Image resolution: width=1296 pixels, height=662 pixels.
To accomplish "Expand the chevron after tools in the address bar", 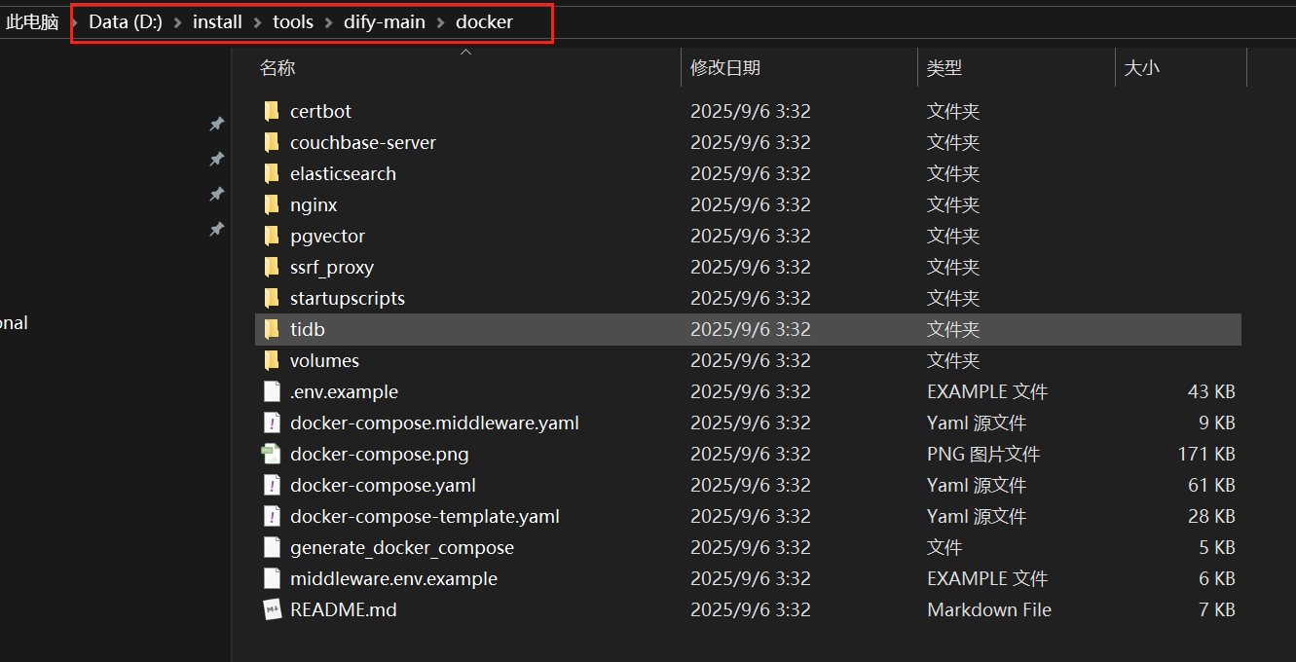I will pos(328,22).
